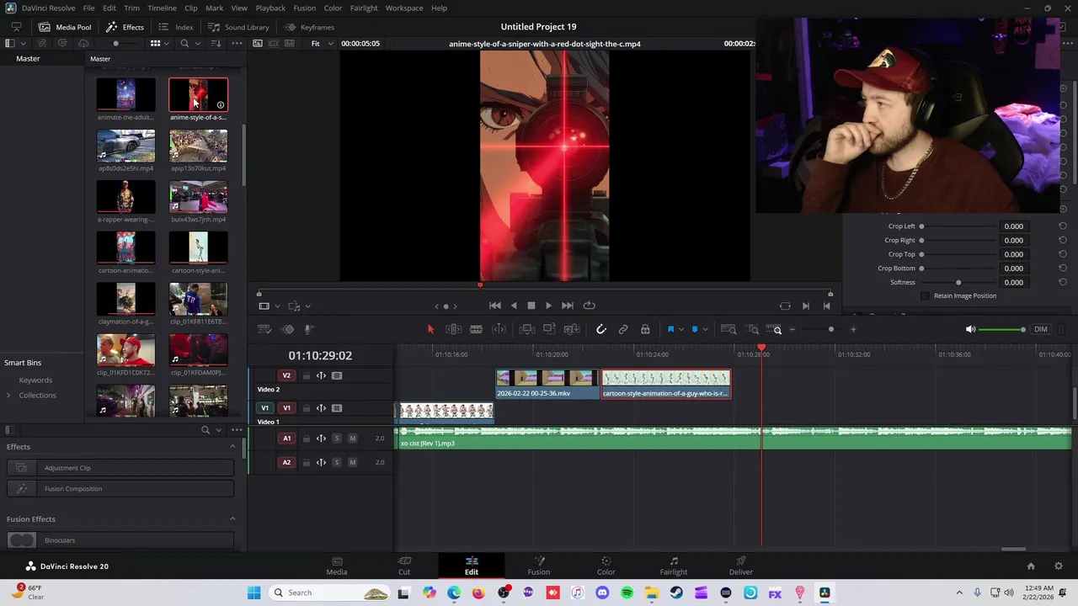Jump to first frame in viewer transport
Screen dimensions: 1078x606
tap(495, 306)
